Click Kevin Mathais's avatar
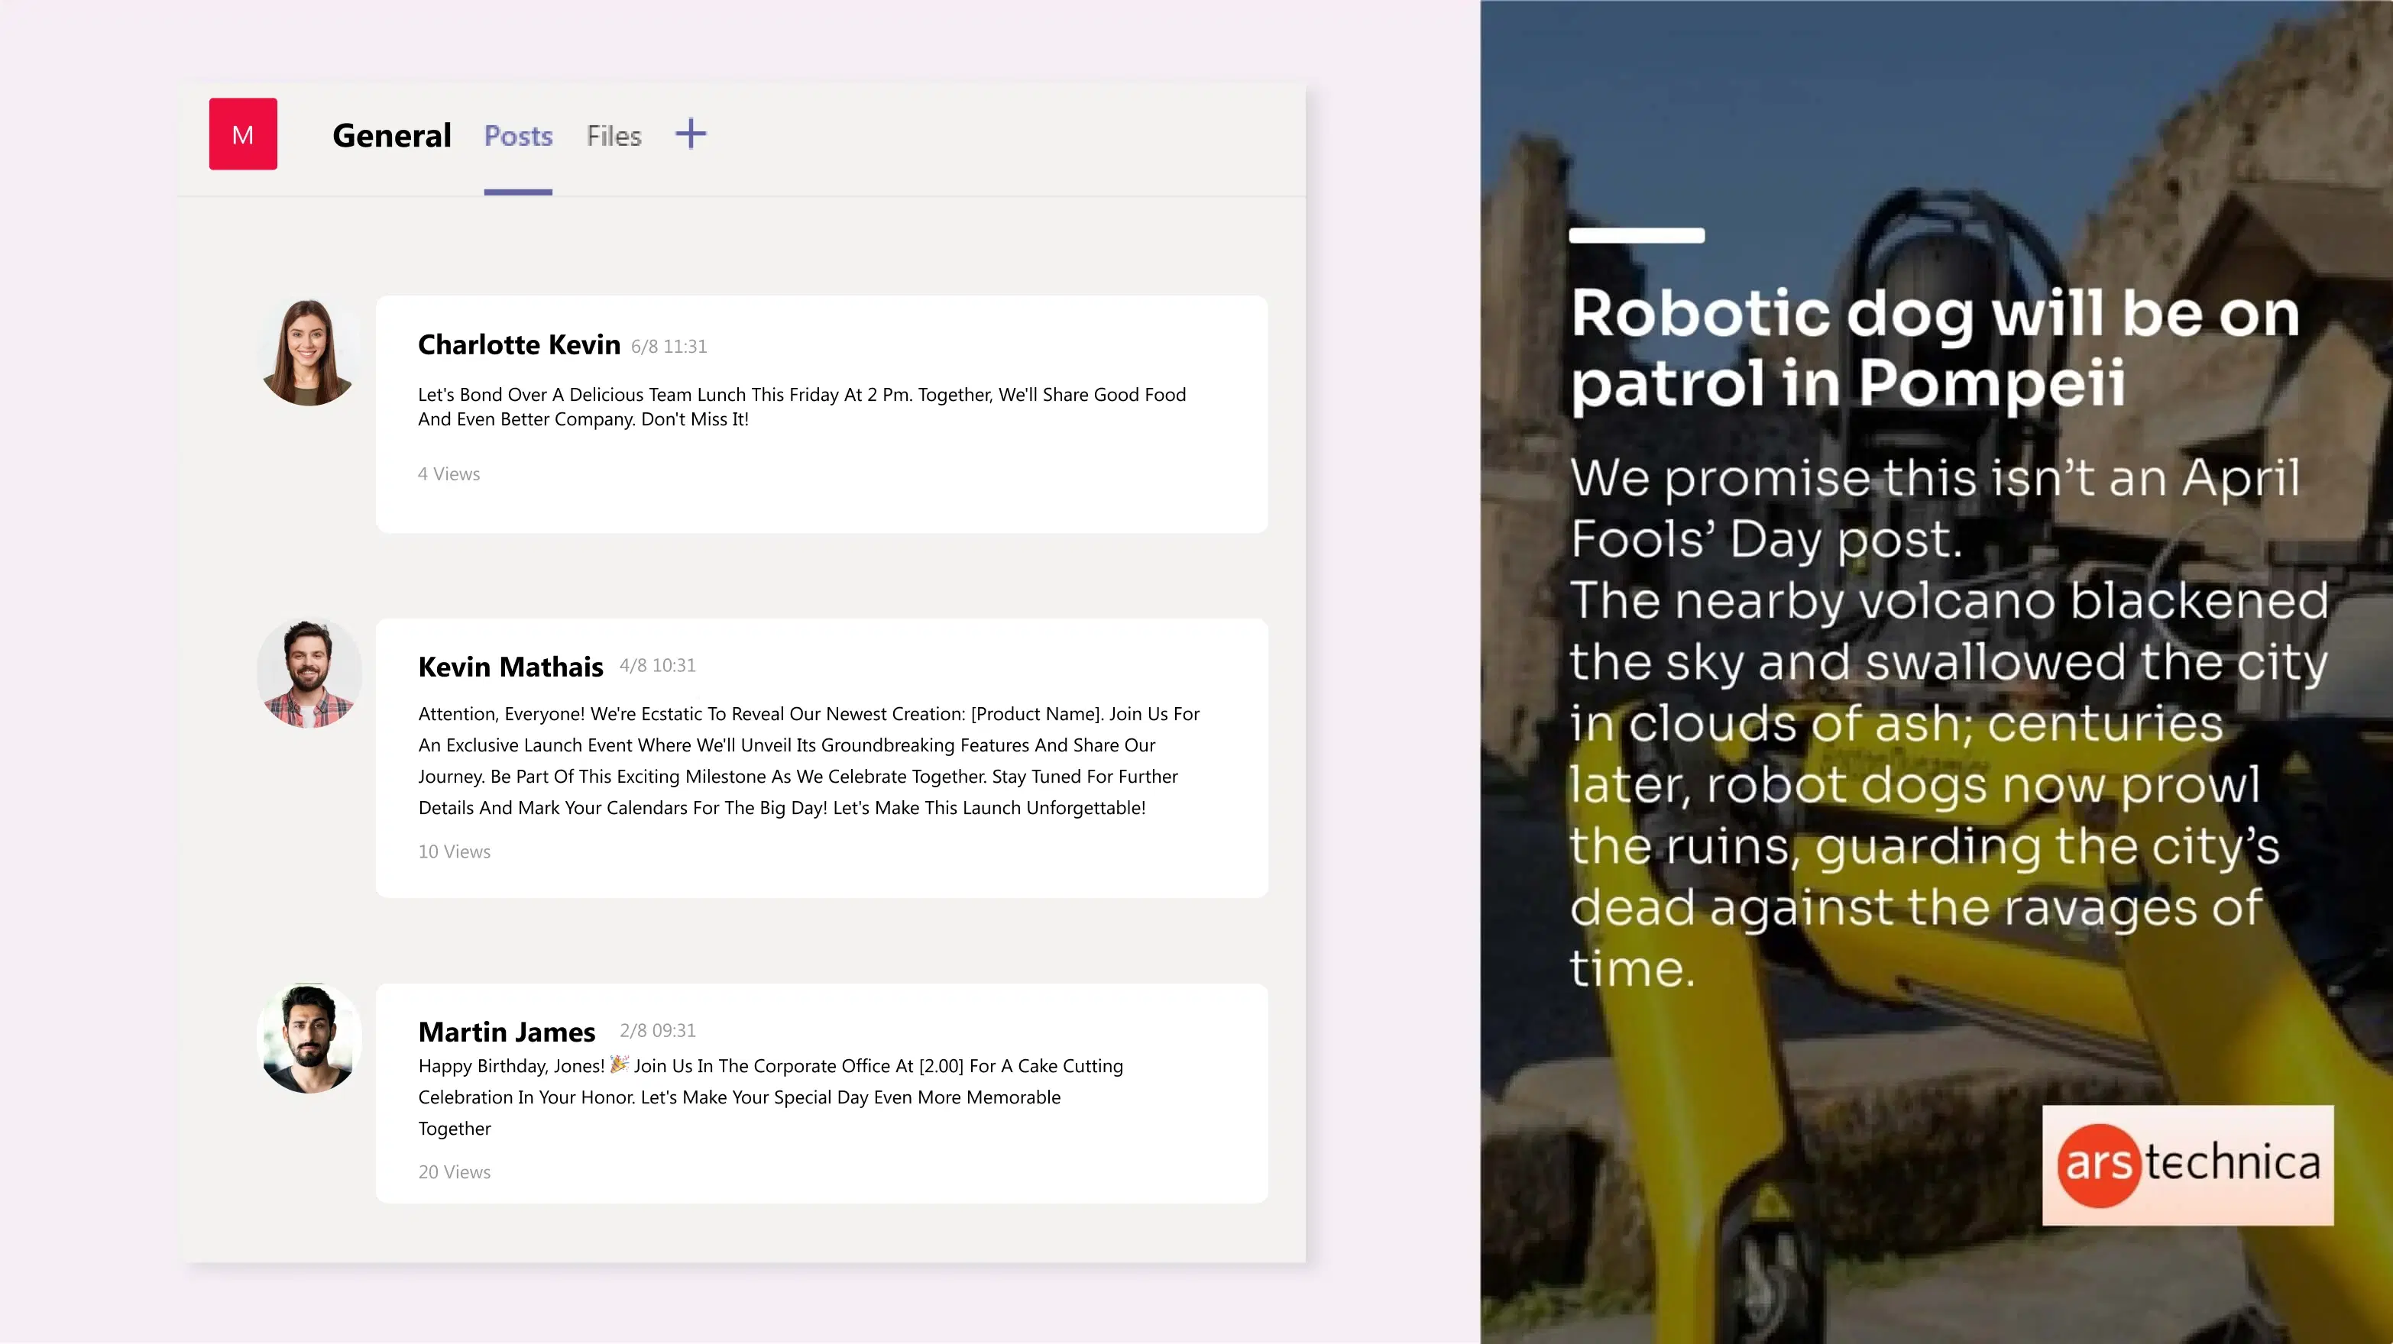Image resolution: width=2393 pixels, height=1344 pixels. 309,672
